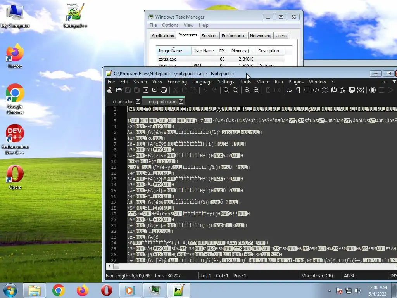Open the ? help menu in Notepad++
Screen dimensions: 397x298
pyautogui.click(x=332, y=82)
